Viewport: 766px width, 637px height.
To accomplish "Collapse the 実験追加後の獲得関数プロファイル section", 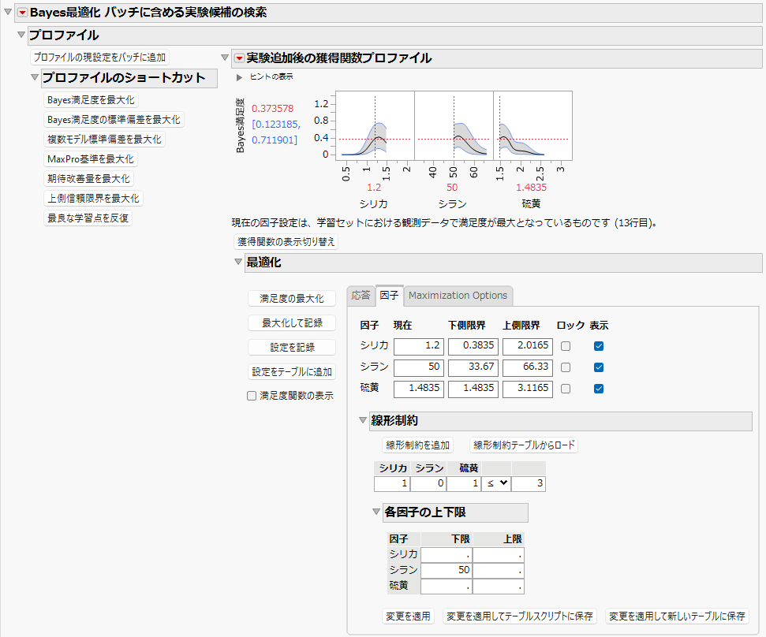I will (225, 58).
